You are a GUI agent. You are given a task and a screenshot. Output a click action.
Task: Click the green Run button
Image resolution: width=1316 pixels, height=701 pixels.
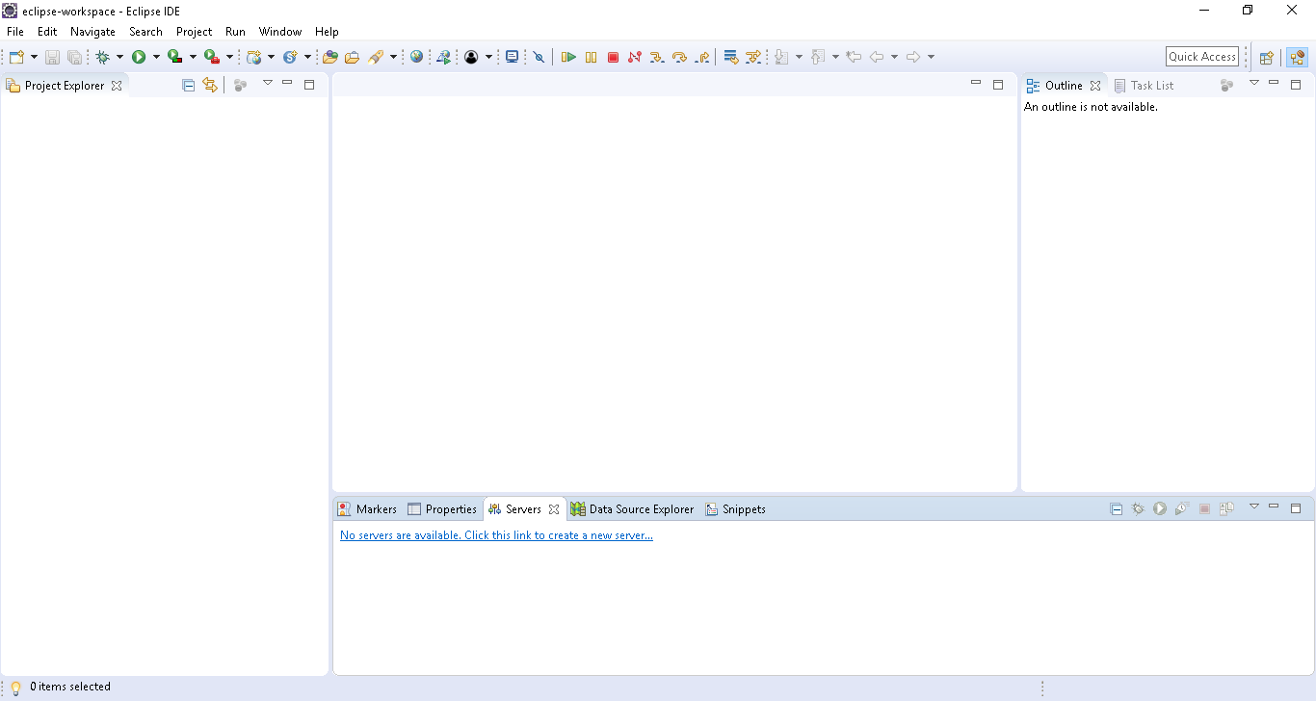(139, 57)
